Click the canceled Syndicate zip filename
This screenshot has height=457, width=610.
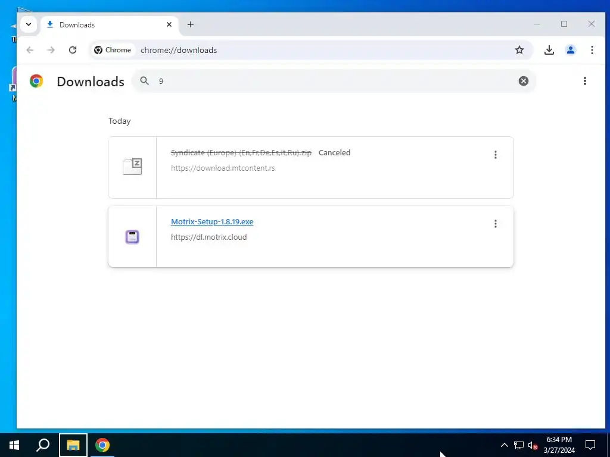[241, 153]
